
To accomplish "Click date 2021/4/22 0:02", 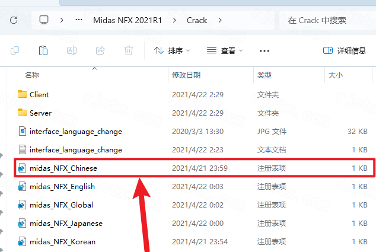I will point(197,205).
